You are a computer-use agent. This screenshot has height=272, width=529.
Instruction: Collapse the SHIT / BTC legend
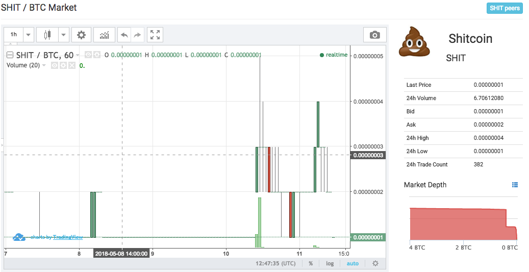[x=10, y=55]
